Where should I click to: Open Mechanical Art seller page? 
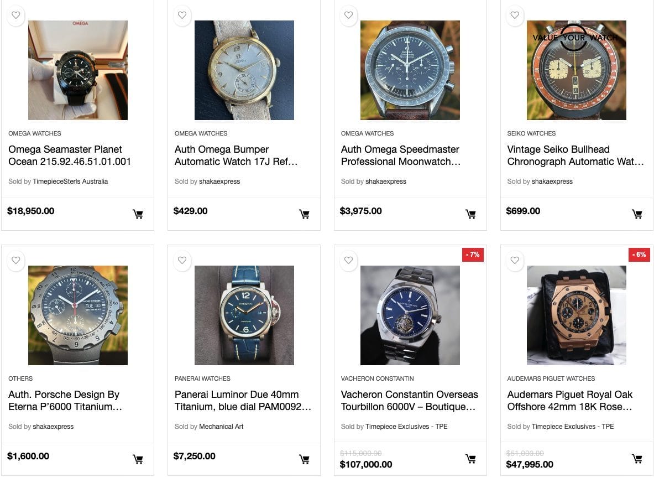[x=221, y=427]
